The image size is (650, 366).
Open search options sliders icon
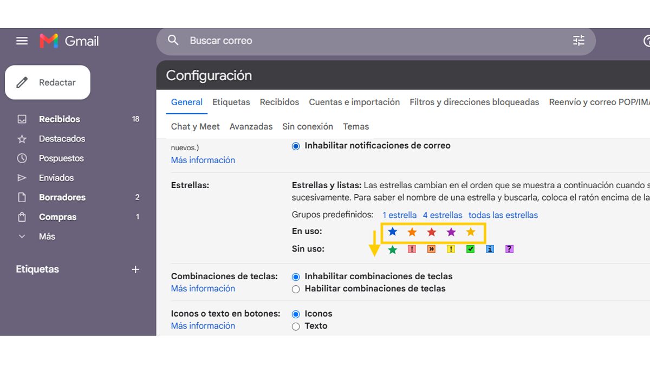click(578, 40)
